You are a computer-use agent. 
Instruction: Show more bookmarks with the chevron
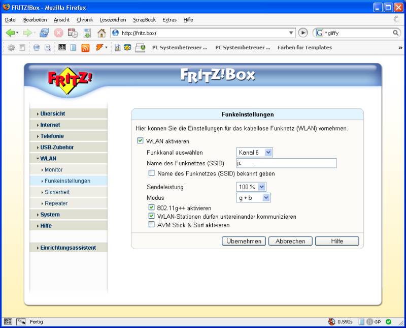point(400,48)
